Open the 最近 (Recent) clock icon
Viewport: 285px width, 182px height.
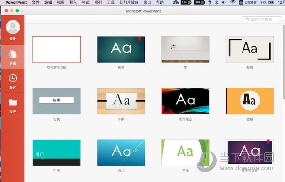click(13, 79)
